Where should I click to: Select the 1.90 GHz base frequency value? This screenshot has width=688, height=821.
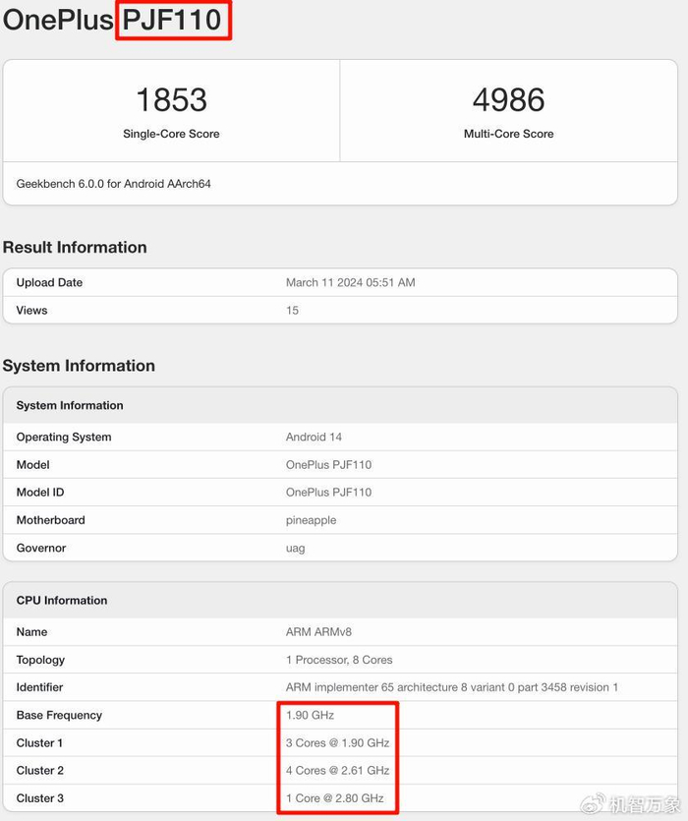[x=310, y=715]
